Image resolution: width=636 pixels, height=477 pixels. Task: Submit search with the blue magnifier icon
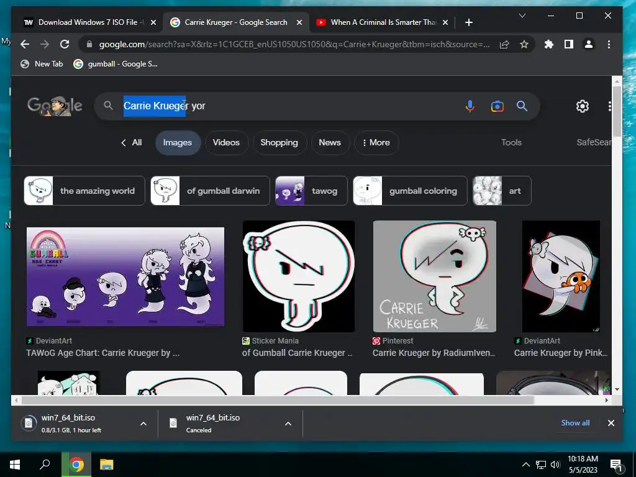click(x=522, y=106)
